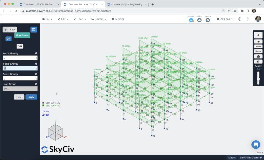Expand the Tools dropdown
Image resolution: width=264 pixels, height=160 pixels.
(x=80, y=19)
